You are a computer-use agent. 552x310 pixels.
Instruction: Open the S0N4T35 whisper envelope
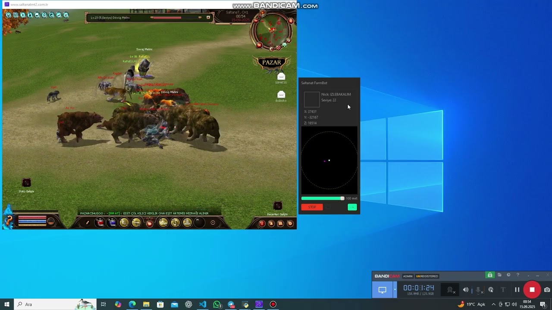pyautogui.click(x=281, y=77)
